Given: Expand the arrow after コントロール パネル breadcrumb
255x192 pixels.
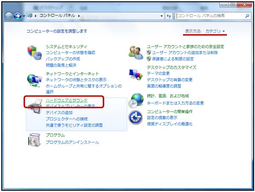Looking at the screenshot, I should pos(79,16).
